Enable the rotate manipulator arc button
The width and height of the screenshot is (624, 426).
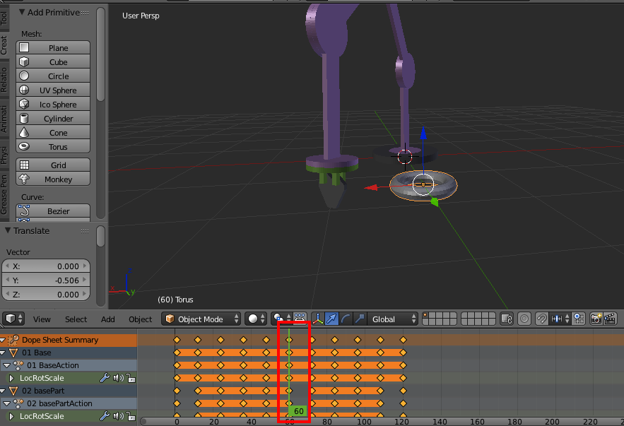tap(346, 319)
